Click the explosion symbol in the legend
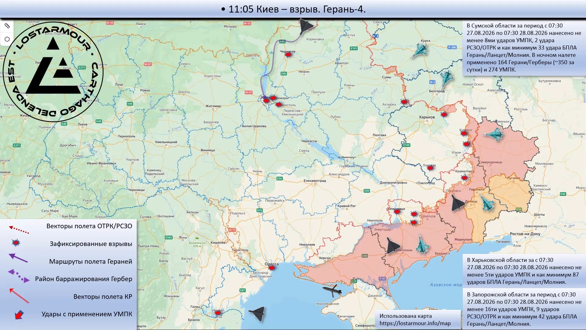The height and width of the screenshot is (330, 586). (16, 243)
